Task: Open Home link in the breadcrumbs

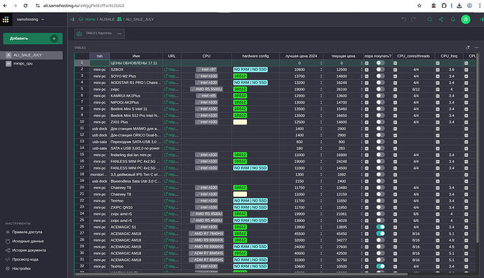Action: [x=90, y=20]
